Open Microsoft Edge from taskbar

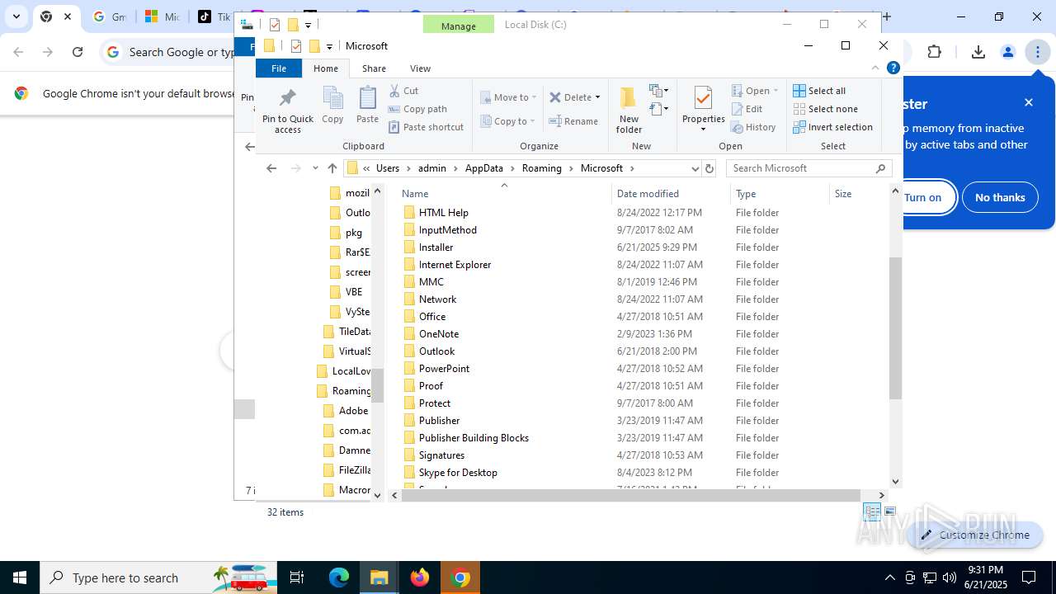tap(339, 577)
